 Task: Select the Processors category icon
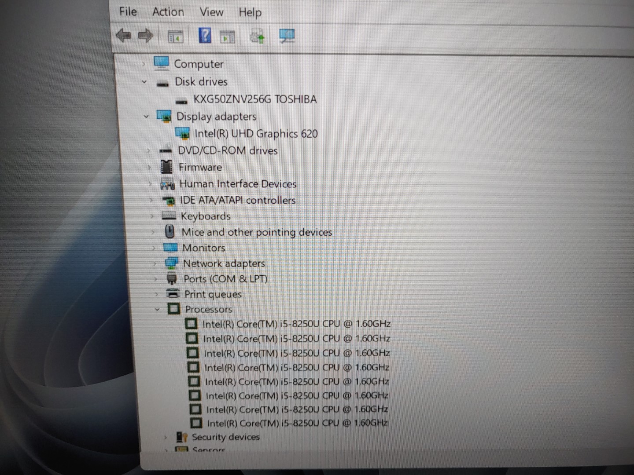pyautogui.click(x=174, y=309)
